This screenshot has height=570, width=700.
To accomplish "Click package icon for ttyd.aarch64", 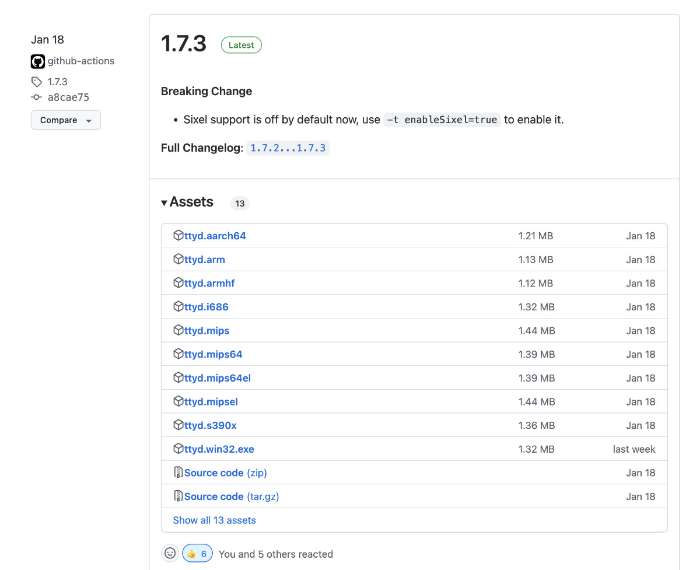I will point(178,235).
